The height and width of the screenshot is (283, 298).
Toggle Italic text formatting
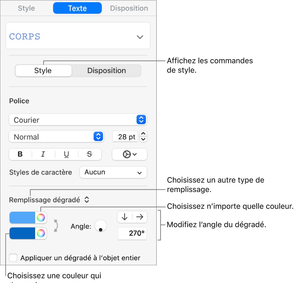pyautogui.click(x=43, y=154)
